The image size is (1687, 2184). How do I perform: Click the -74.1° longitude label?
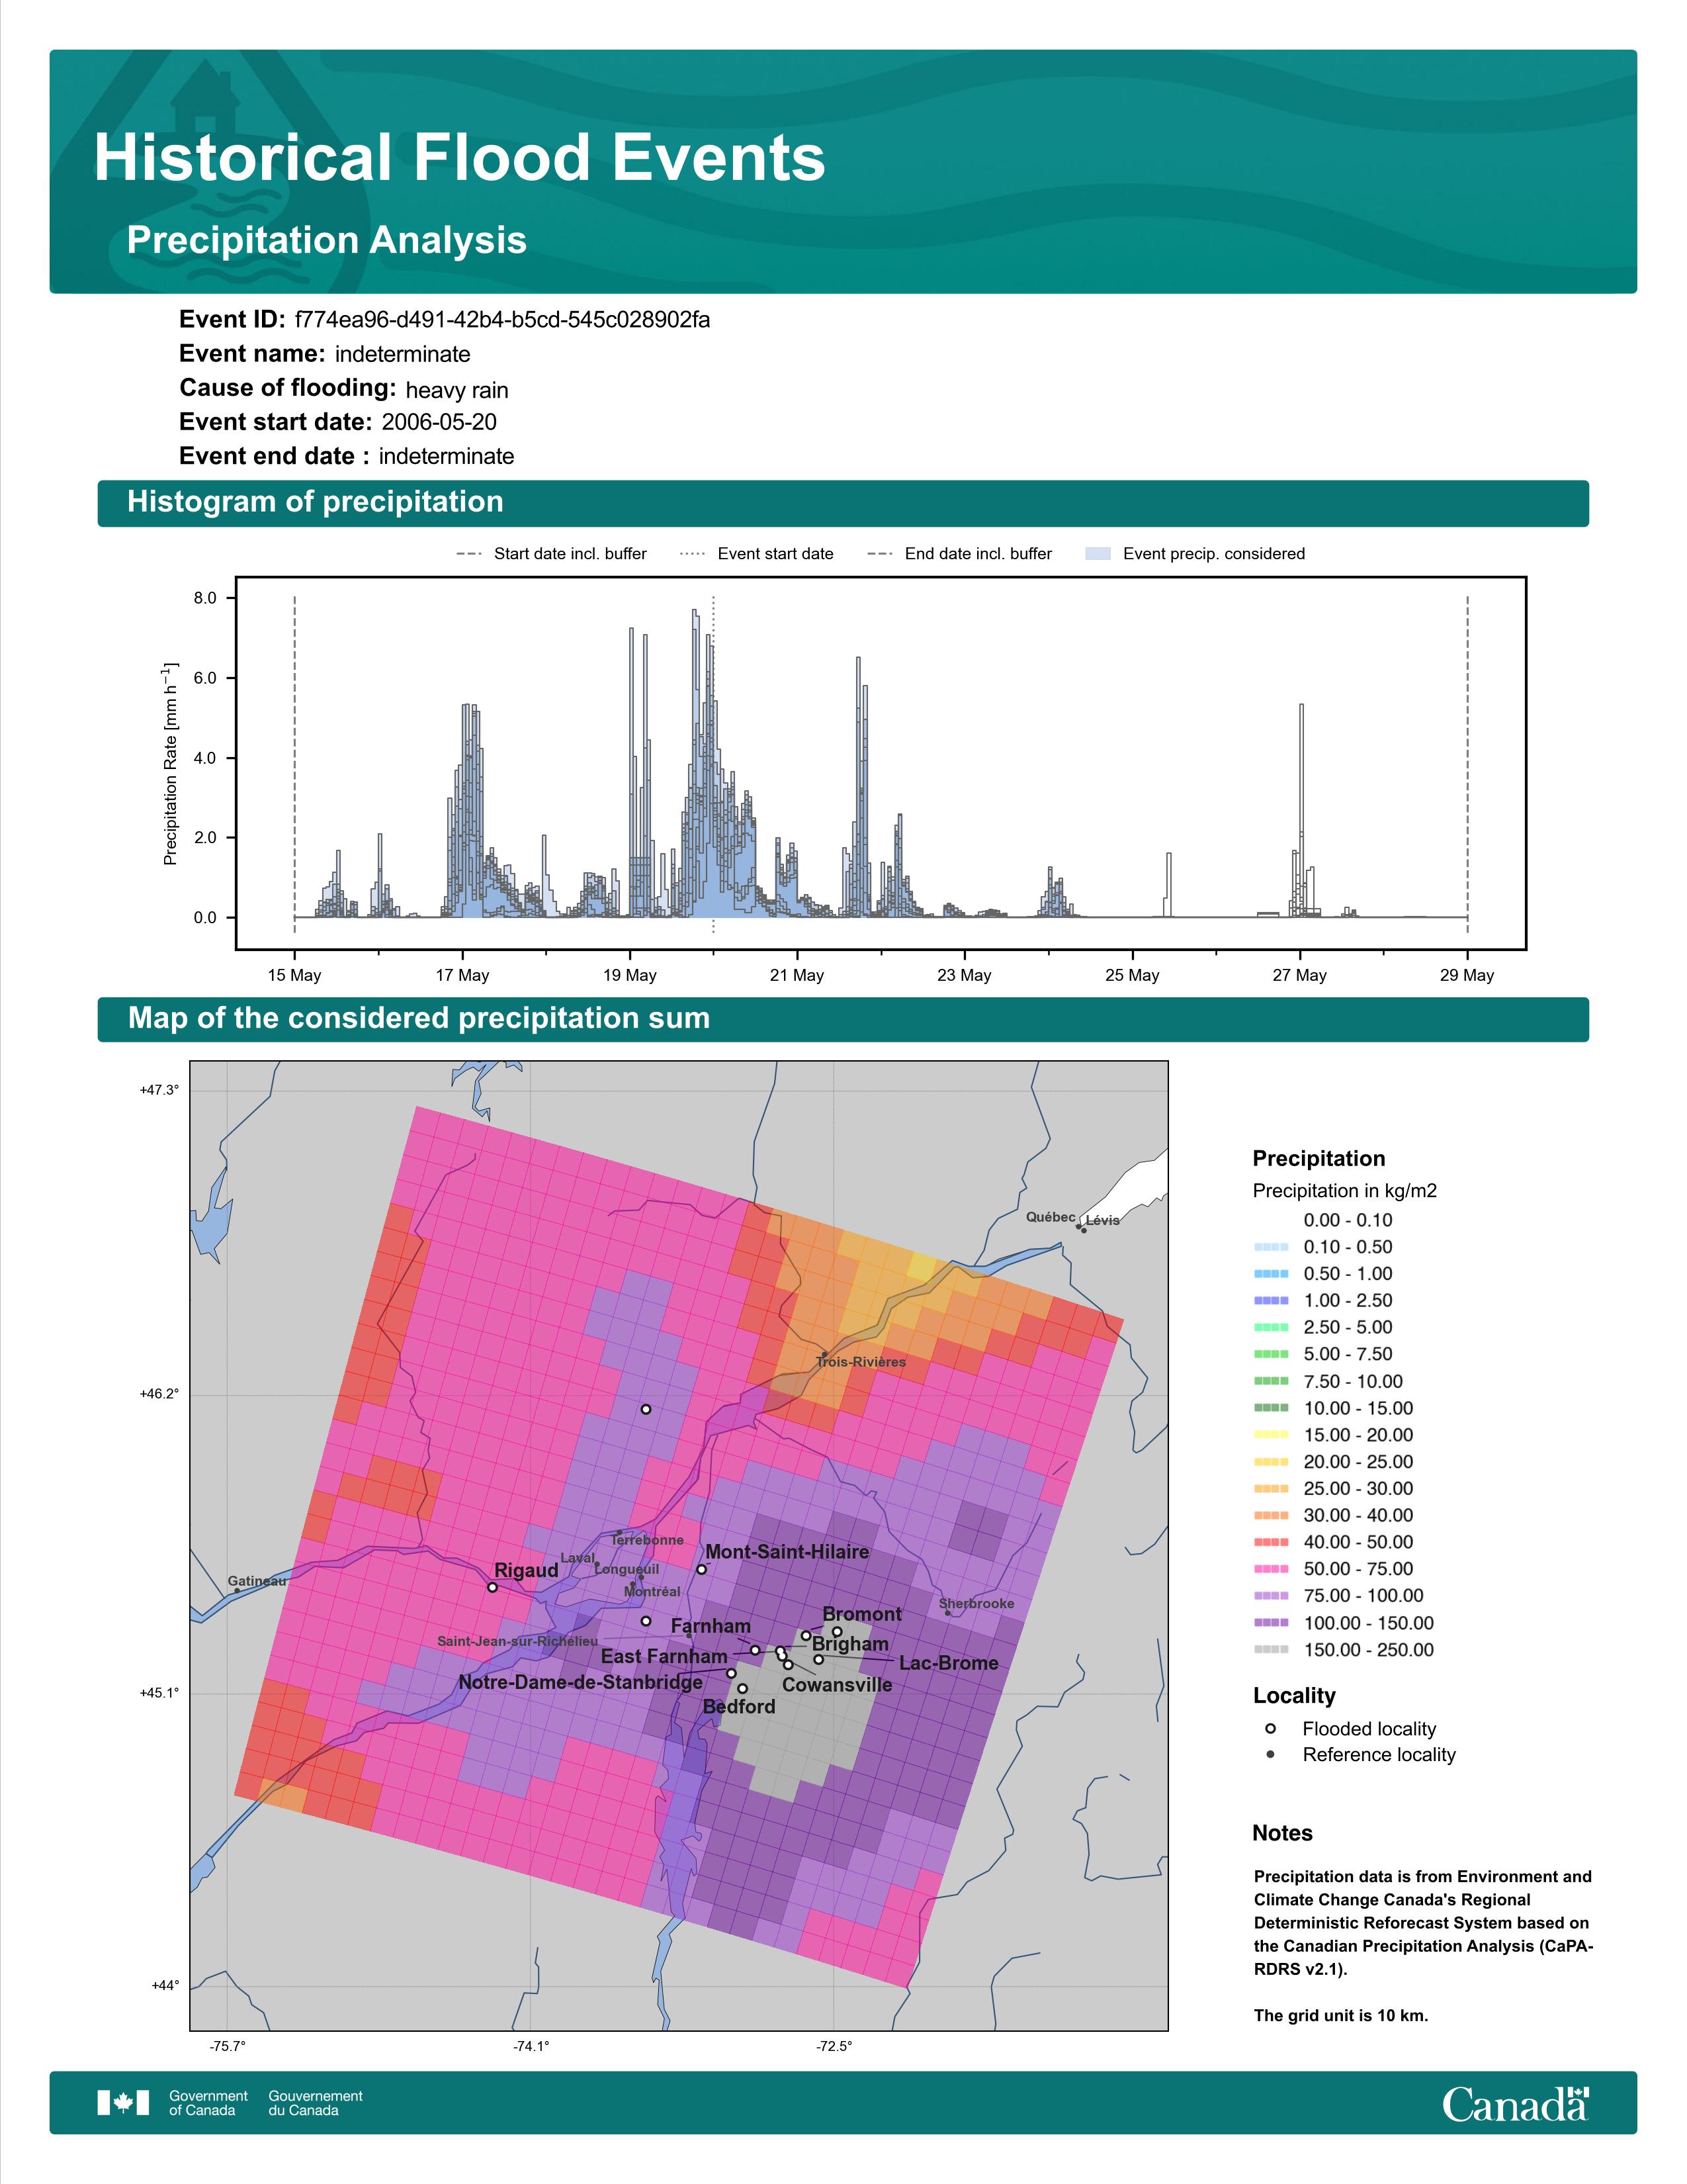531,2047
